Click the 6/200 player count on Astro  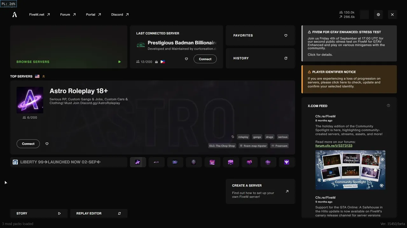tap(30, 117)
